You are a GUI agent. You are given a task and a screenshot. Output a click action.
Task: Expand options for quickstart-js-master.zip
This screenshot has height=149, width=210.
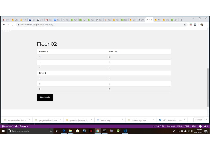91,120
